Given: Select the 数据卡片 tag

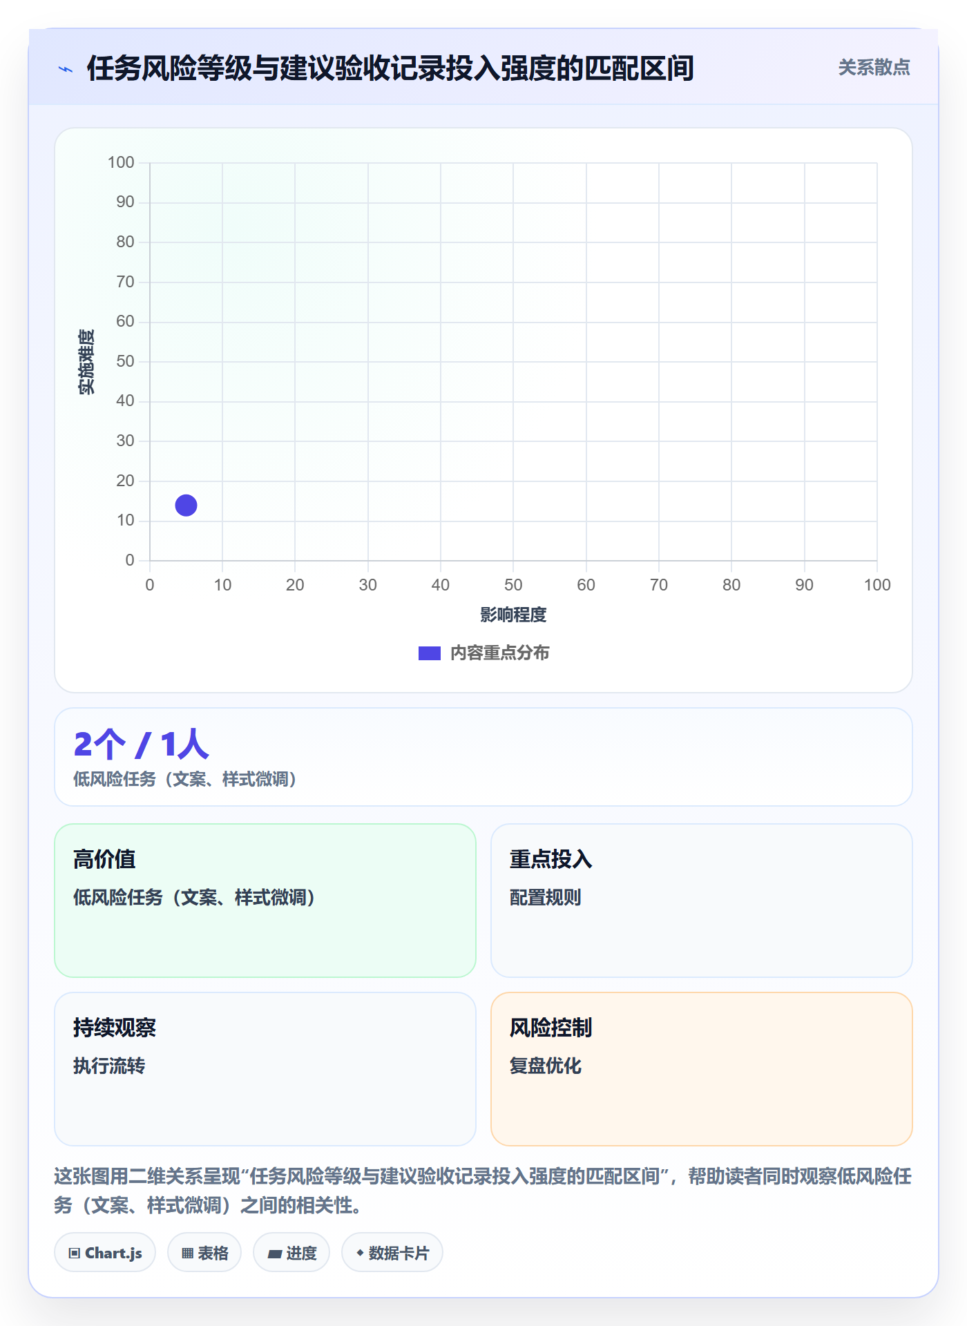Looking at the screenshot, I should click(x=392, y=1253).
